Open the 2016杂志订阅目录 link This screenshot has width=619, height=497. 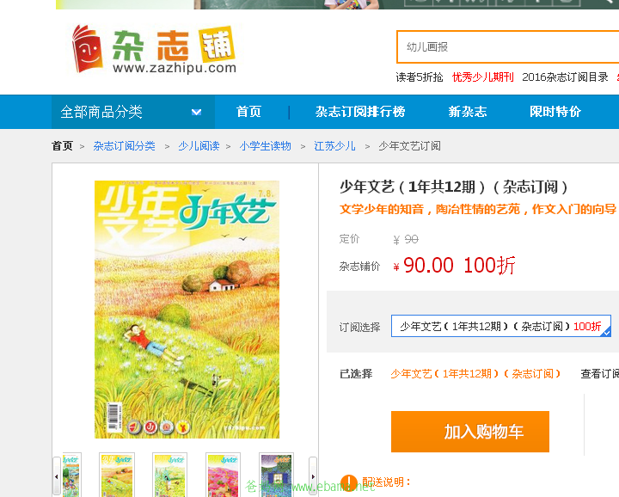point(565,77)
